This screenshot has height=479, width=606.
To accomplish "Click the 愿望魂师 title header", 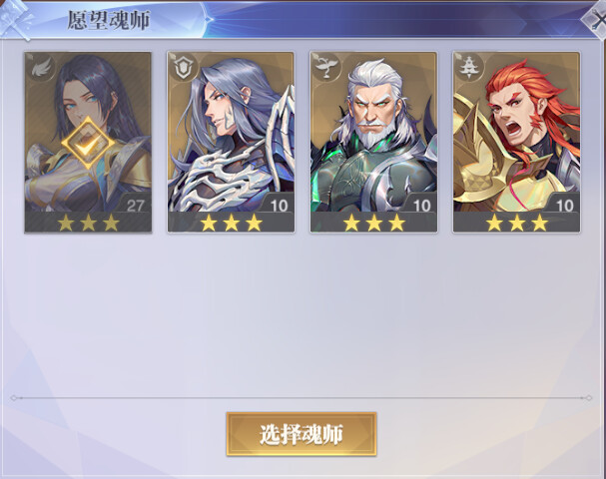I will tap(109, 20).
